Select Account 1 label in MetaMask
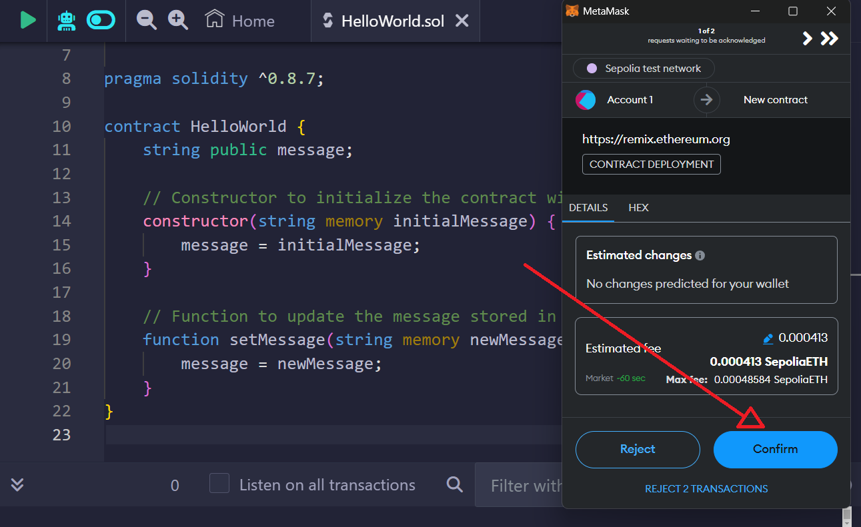Viewport: 861px width, 527px height. tap(630, 100)
